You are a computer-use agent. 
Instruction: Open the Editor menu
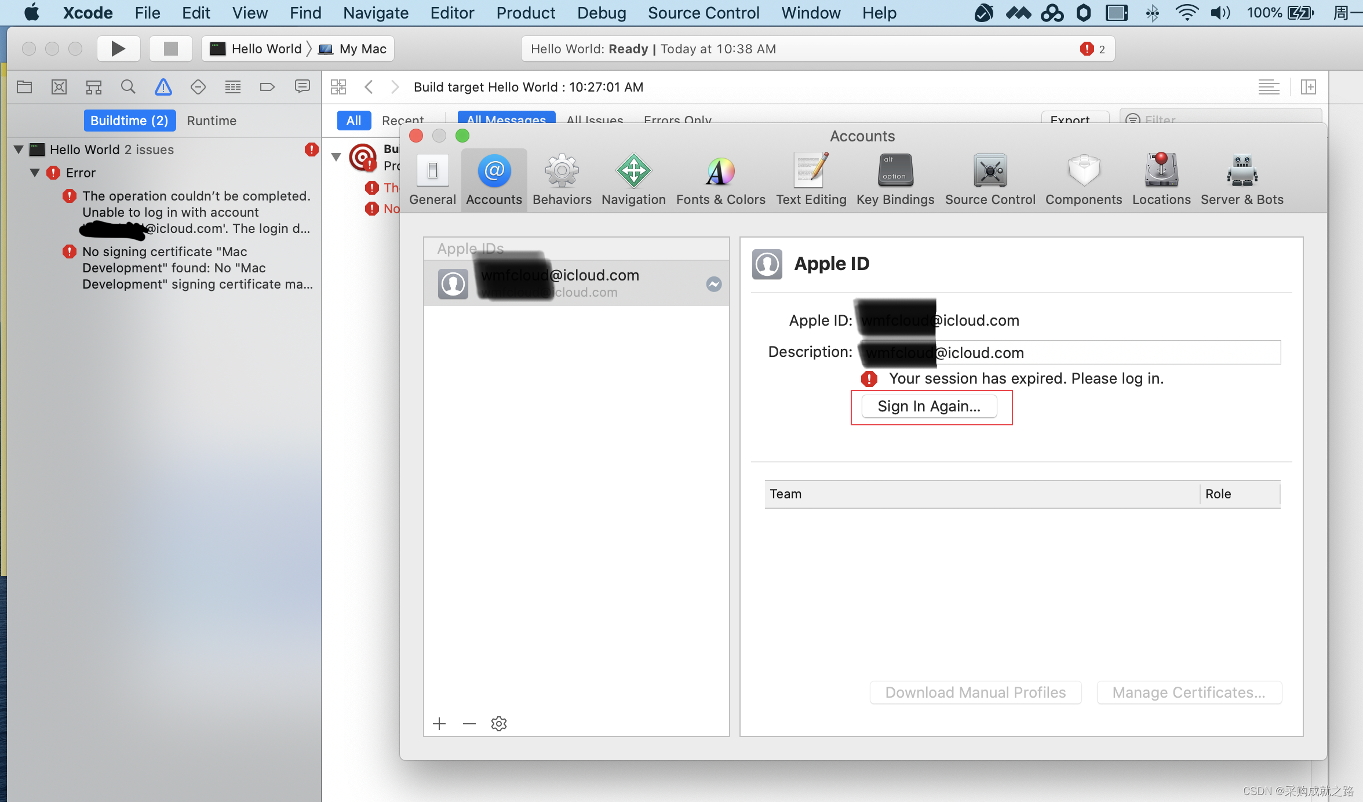(452, 13)
